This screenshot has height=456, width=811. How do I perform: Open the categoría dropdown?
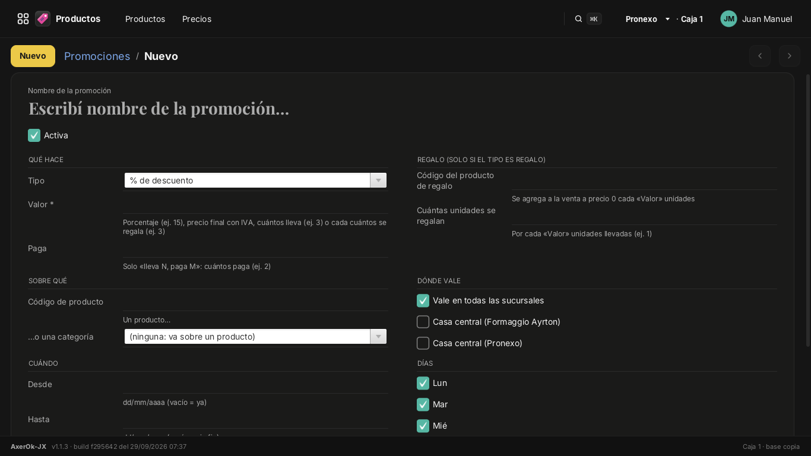point(255,337)
